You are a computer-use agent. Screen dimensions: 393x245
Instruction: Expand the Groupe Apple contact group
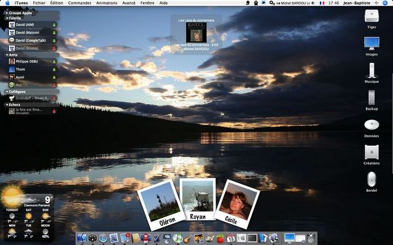7,13
